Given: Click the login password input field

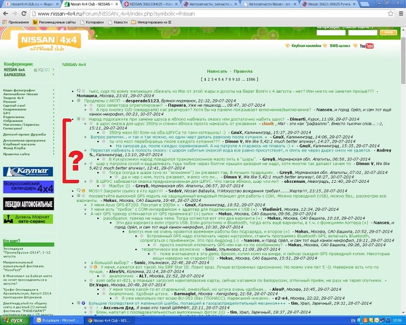Looking at the screenshot, I should pyautogui.click(x=363, y=33).
